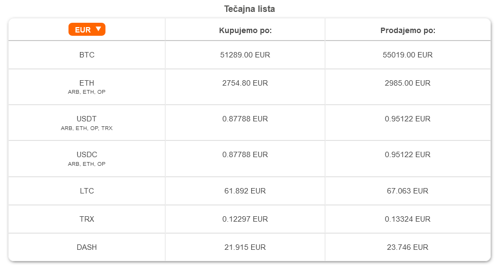
Task: Click BTC sell price 55019.00 EUR
Action: click(x=408, y=55)
